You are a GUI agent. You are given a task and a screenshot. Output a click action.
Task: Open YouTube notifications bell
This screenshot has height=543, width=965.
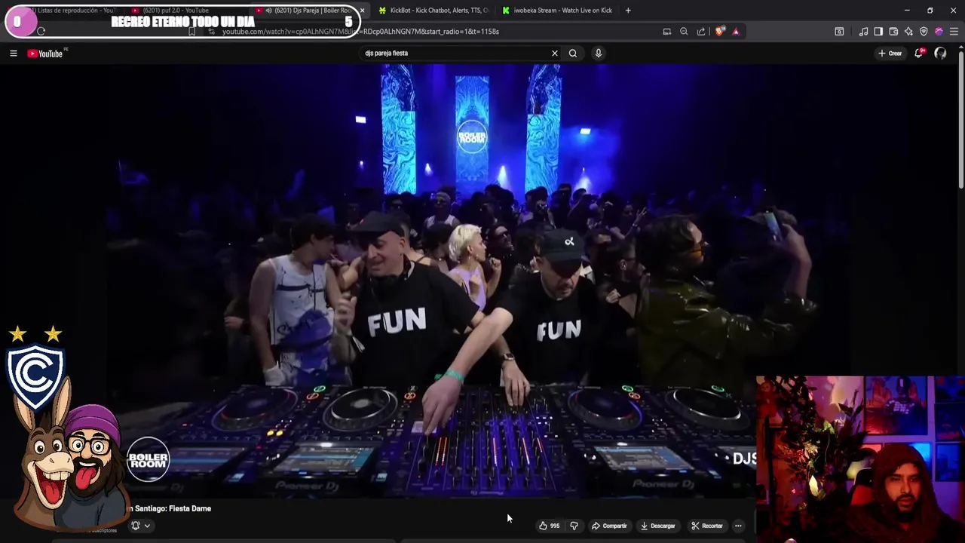pos(919,54)
